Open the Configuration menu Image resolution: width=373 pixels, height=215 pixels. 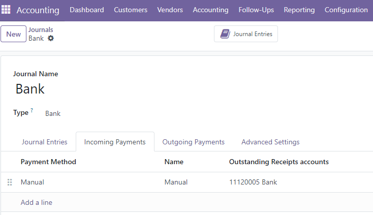[346, 10]
